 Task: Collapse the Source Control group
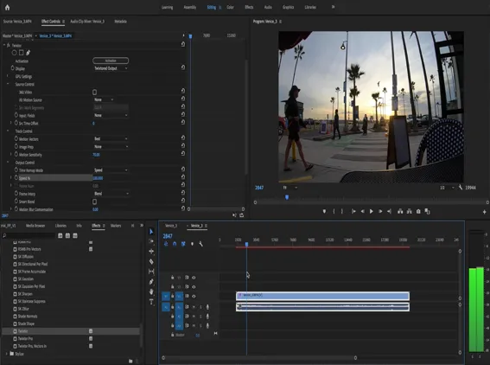[x=8, y=84]
